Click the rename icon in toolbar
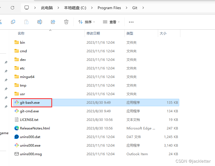 tap(40, 22)
